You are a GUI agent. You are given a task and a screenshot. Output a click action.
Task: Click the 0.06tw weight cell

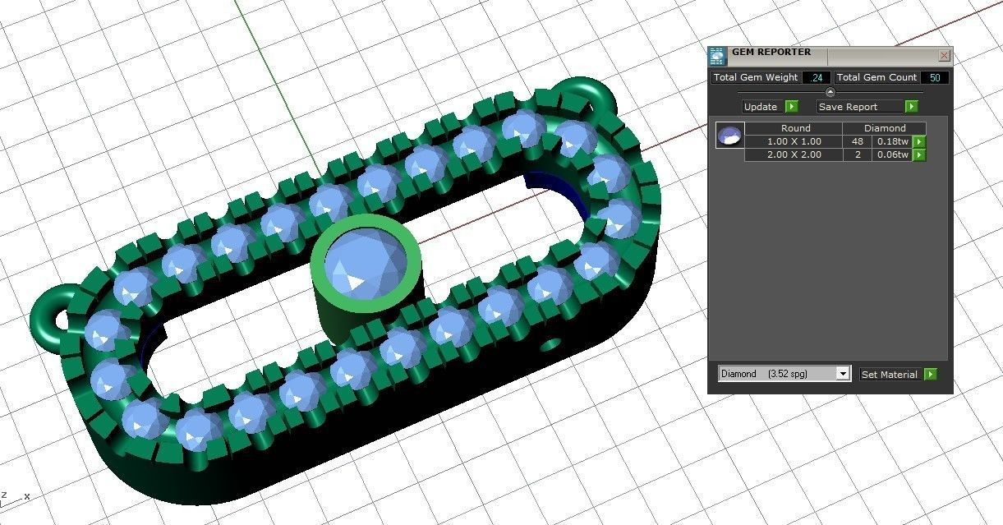coord(893,154)
